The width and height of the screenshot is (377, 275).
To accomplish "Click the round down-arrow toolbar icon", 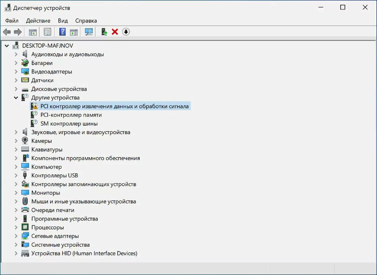I will point(126,32).
